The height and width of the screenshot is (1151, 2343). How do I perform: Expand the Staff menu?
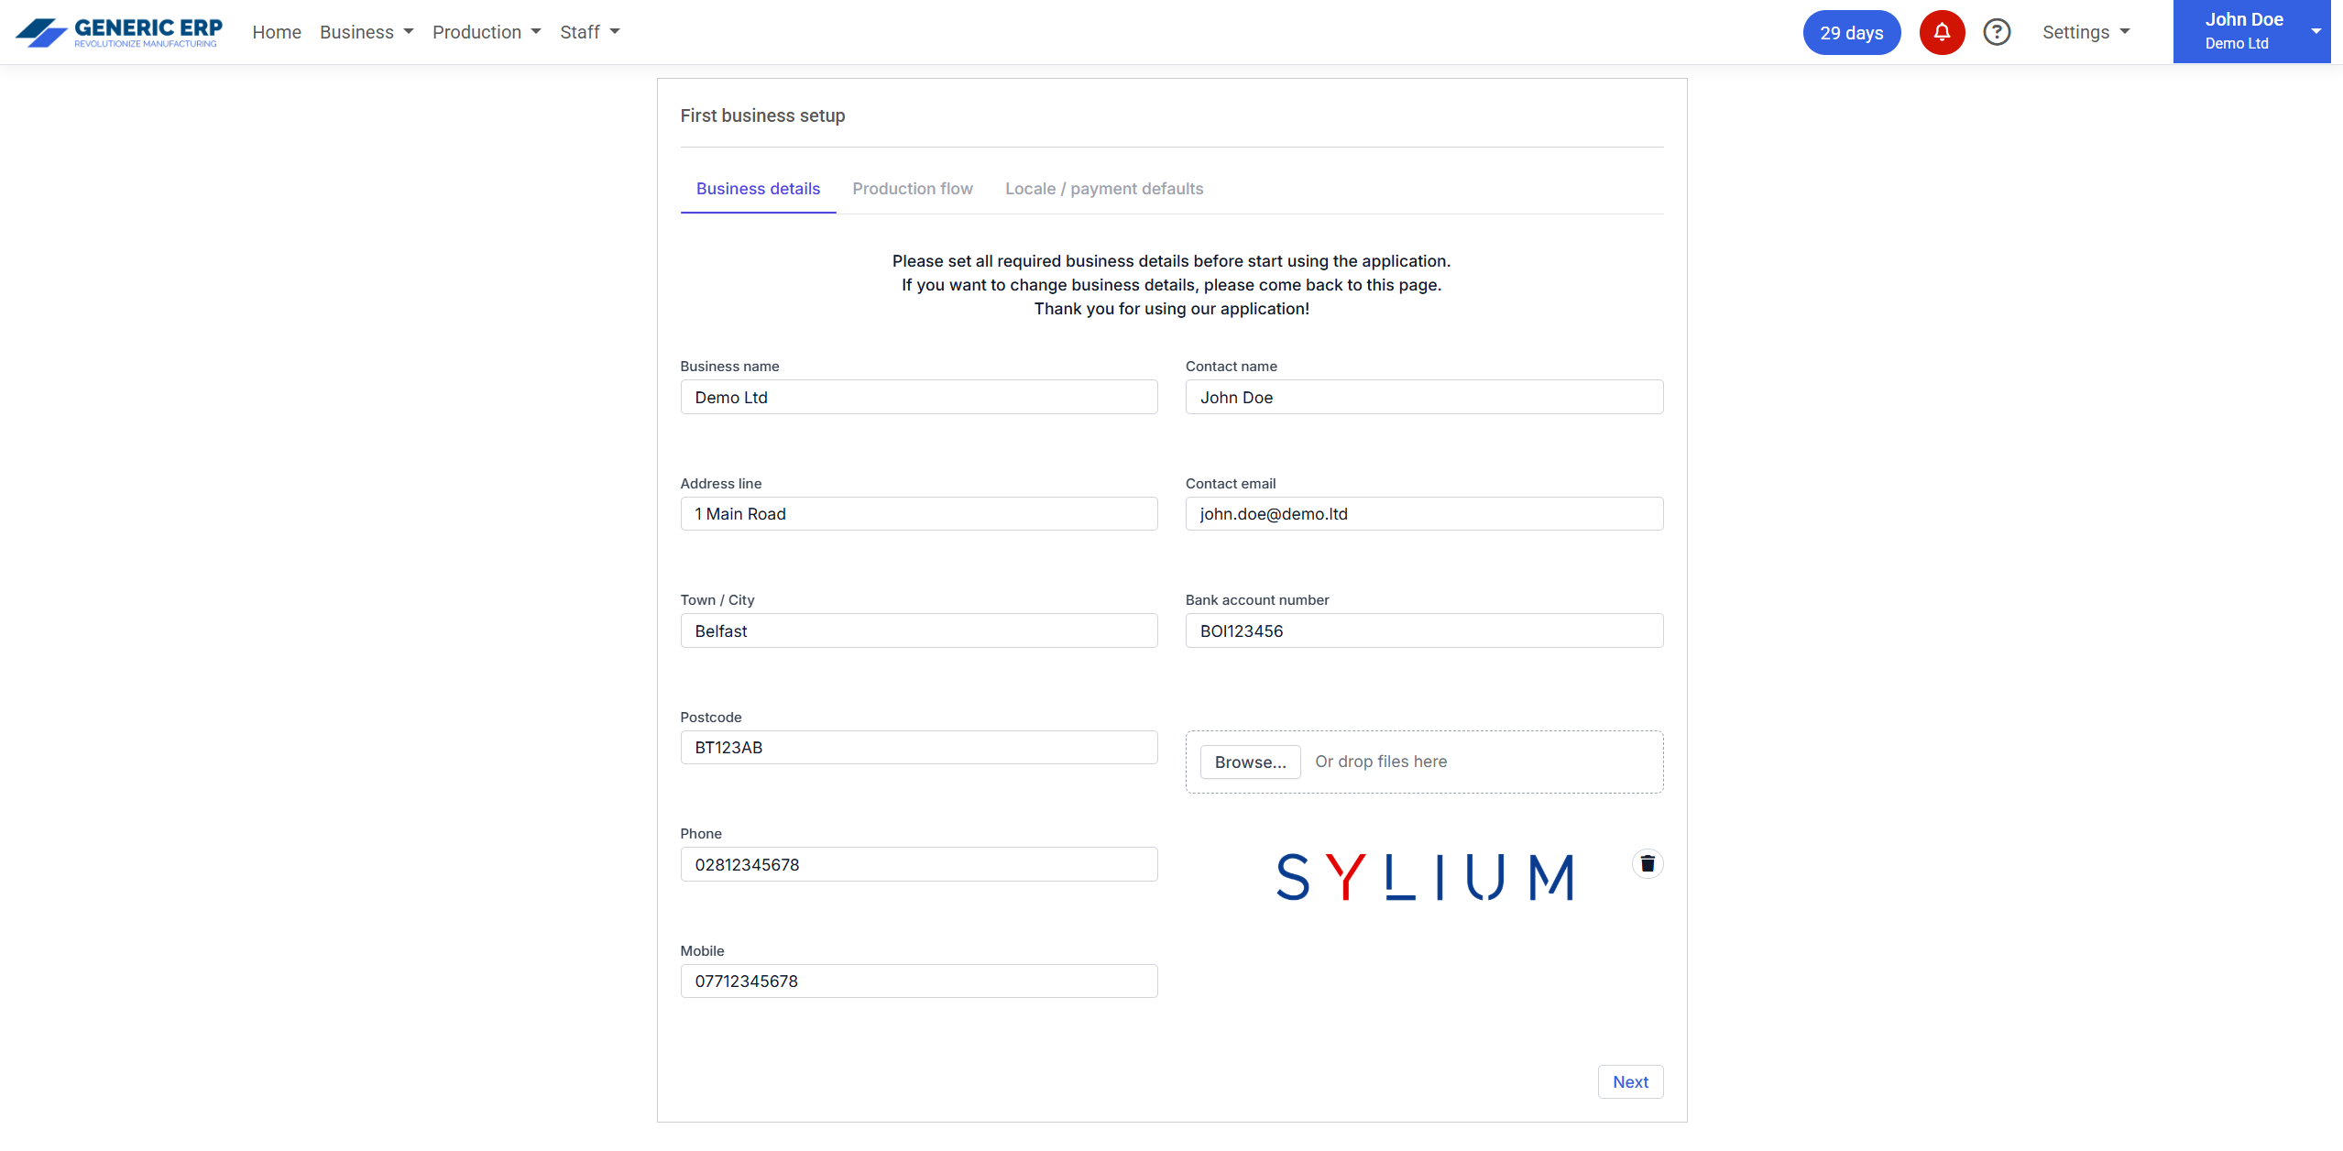[x=589, y=32]
